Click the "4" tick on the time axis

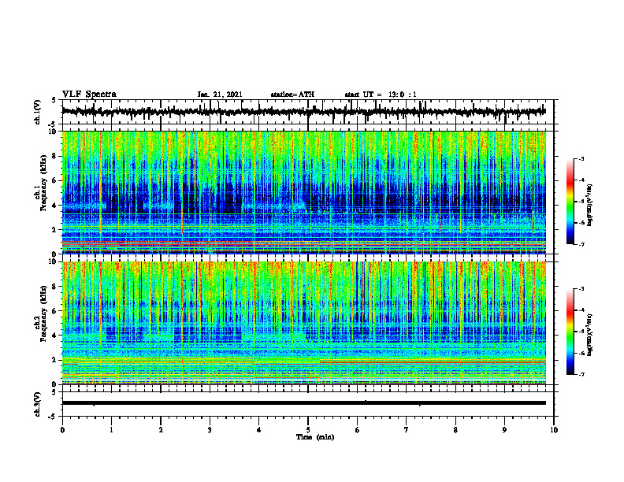259,430
